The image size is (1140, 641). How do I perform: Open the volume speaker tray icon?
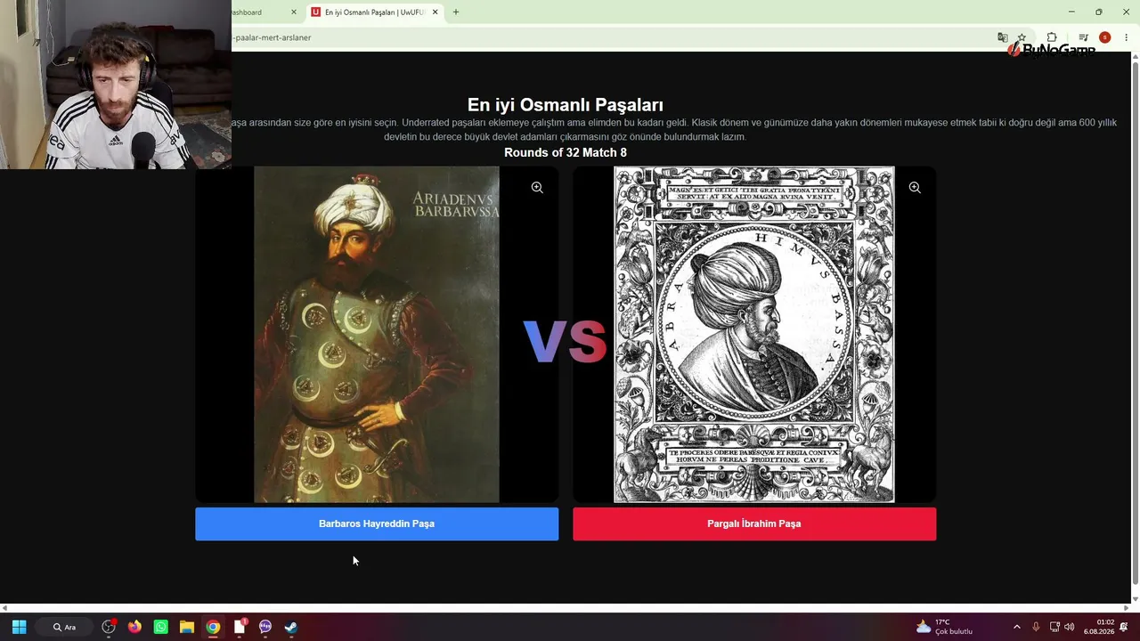[1069, 627]
